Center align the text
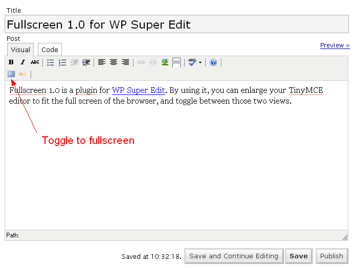The height and width of the screenshot is (268, 354). [114, 62]
